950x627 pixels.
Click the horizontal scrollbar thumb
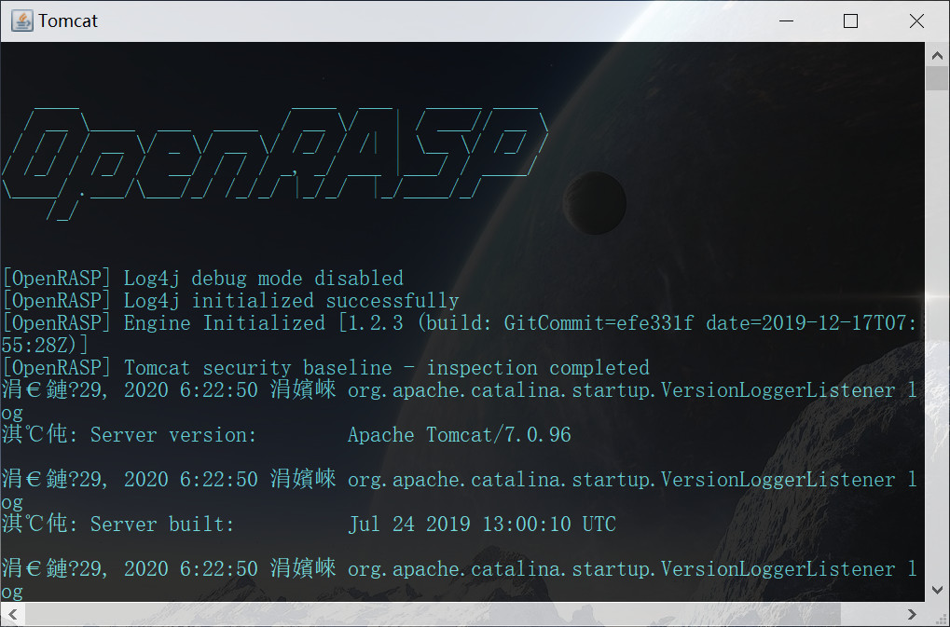(433, 614)
